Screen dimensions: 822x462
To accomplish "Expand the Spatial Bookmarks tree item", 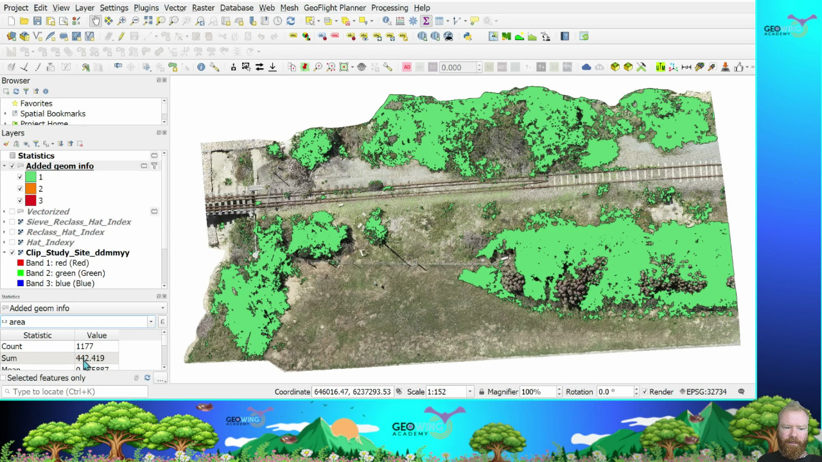I will (x=6, y=114).
